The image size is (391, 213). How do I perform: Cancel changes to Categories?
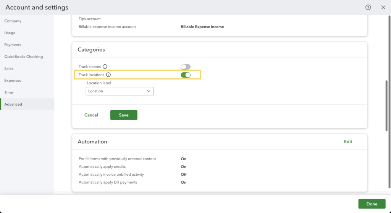point(91,115)
